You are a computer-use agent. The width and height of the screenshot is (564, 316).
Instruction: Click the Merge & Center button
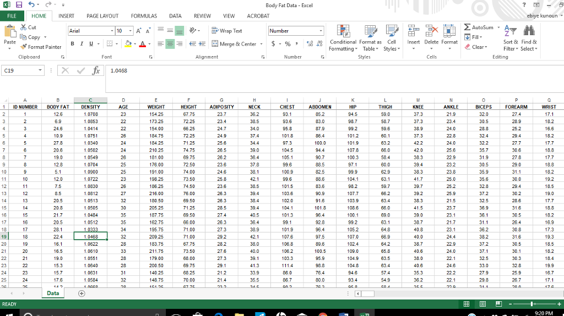tap(234, 44)
